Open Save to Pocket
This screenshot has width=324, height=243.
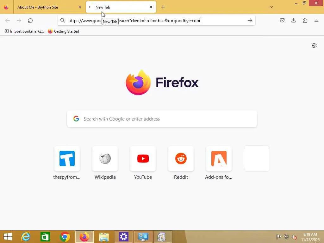(282, 20)
